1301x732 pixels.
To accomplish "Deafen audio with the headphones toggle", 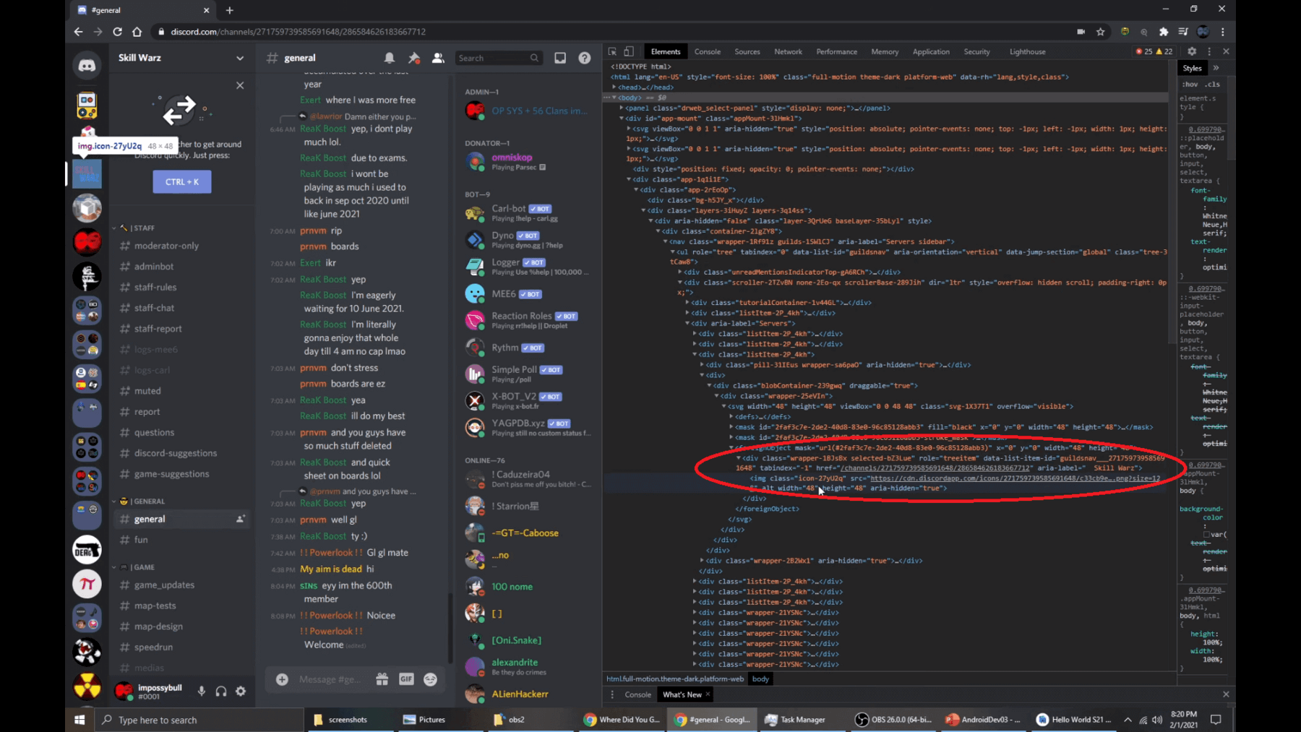I will point(220,692).
